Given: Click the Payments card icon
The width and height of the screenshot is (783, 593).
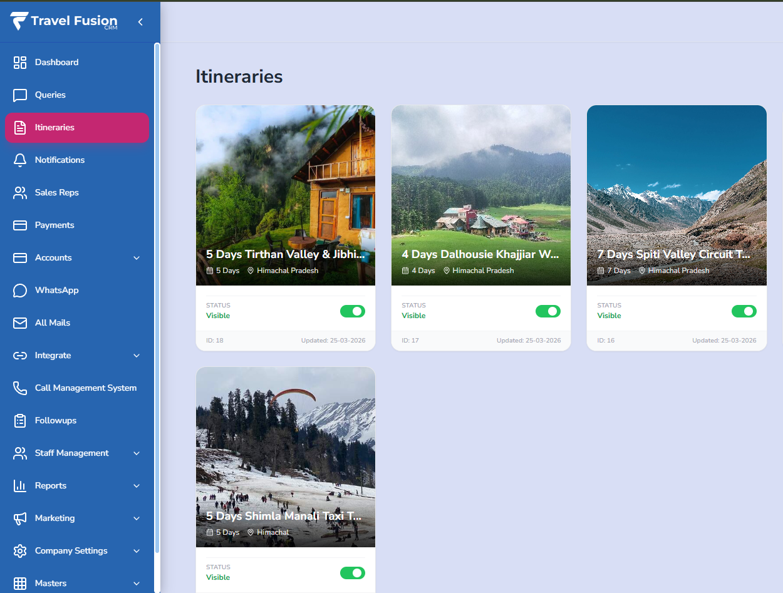Looking at the screenshot, I should 20,225.
